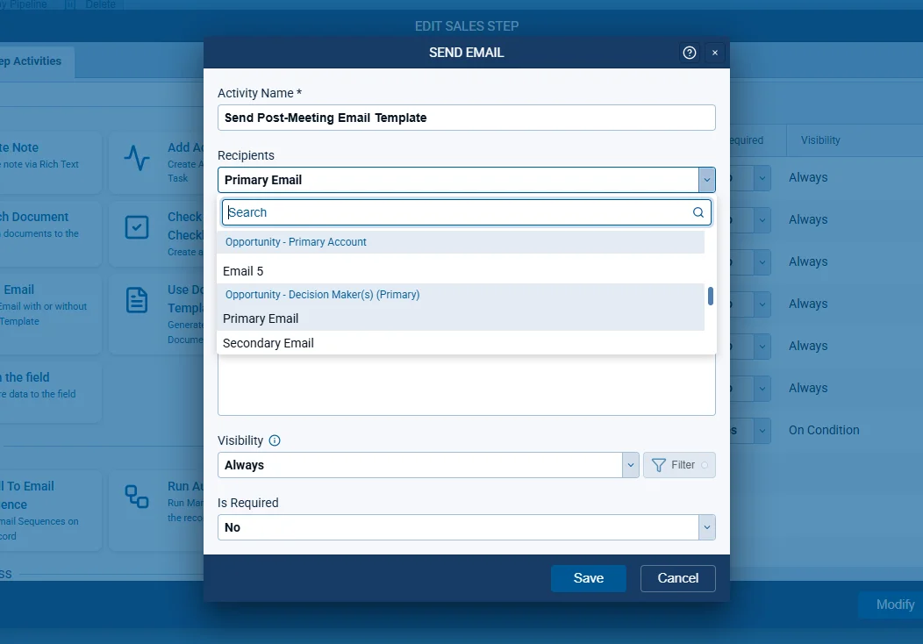
Task: Click the Recipients search box
Action: click(466, 212)
